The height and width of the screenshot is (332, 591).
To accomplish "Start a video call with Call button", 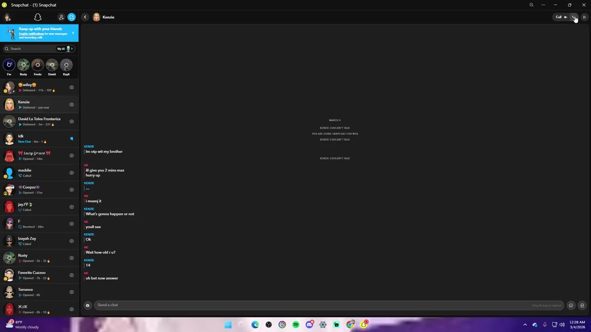I will (561, 17).
